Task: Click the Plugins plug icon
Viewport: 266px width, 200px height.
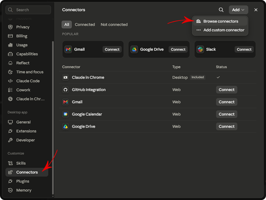Action: [10, 181]
